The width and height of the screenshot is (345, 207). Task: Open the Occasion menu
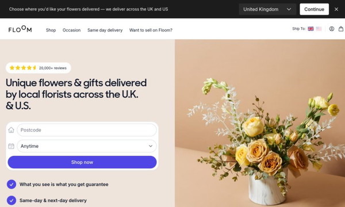pyautogui.click(x=71, y=30)
